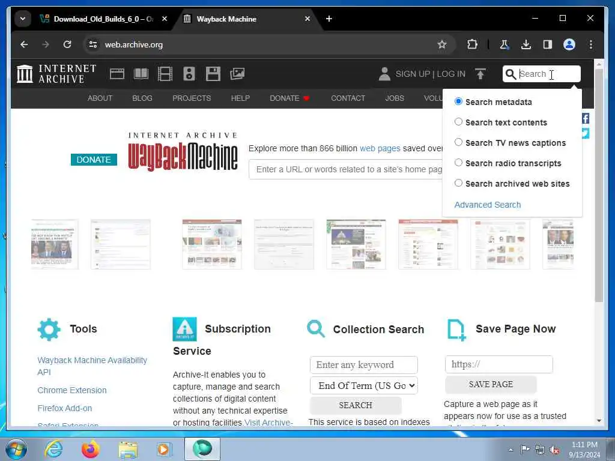Open the Wayback Machine Availability API link
The height and width of the screenshot is (461, 615).
click(92, 366)
